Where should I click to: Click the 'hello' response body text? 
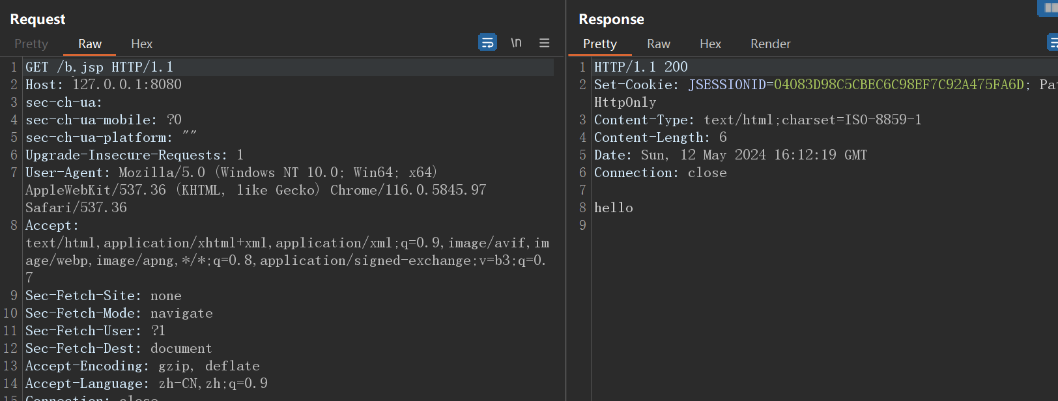point(613,208)
